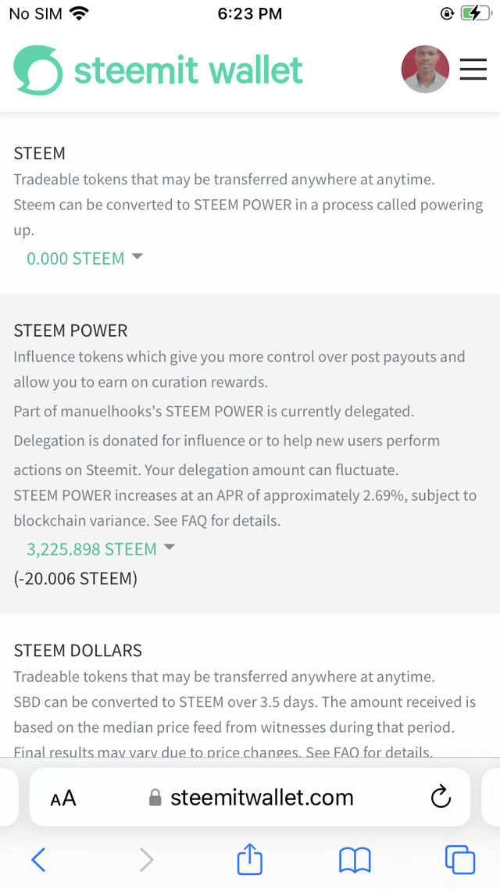Open Safari bookmarks book icon
The image size is (500, 889).
pyautogui.click(x=355, y=860)
